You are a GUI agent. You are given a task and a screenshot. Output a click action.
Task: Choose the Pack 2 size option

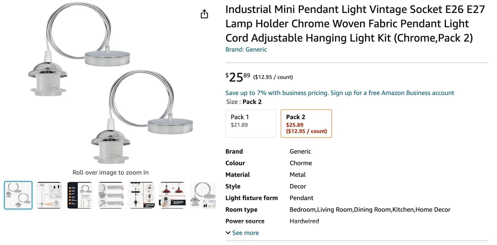coord(306,123)
